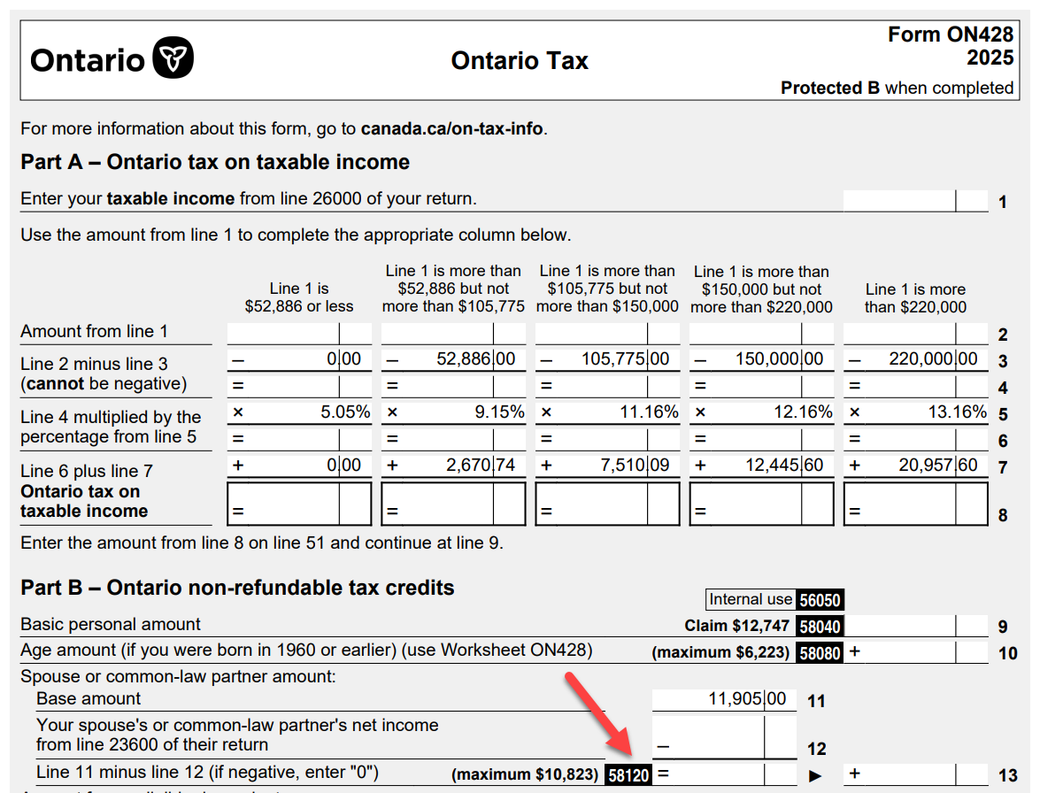Click the 5.05% rate on line 5
Image resolution: width=1040 pixels, height=793 pixels.
(x=345, y=412)
